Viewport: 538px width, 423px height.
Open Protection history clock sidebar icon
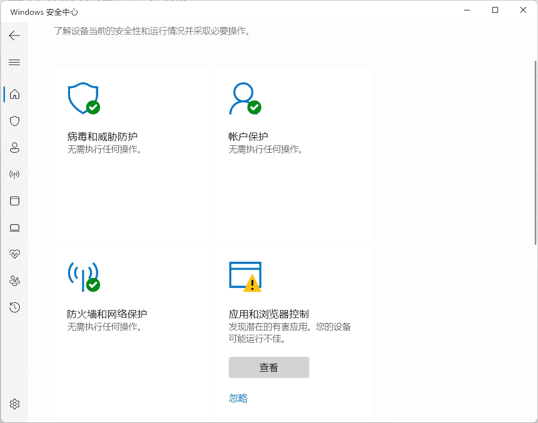[x=14, y=307]
